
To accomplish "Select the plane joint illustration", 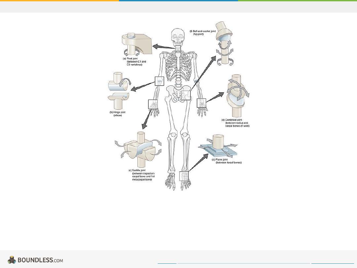I will (218, 146).
